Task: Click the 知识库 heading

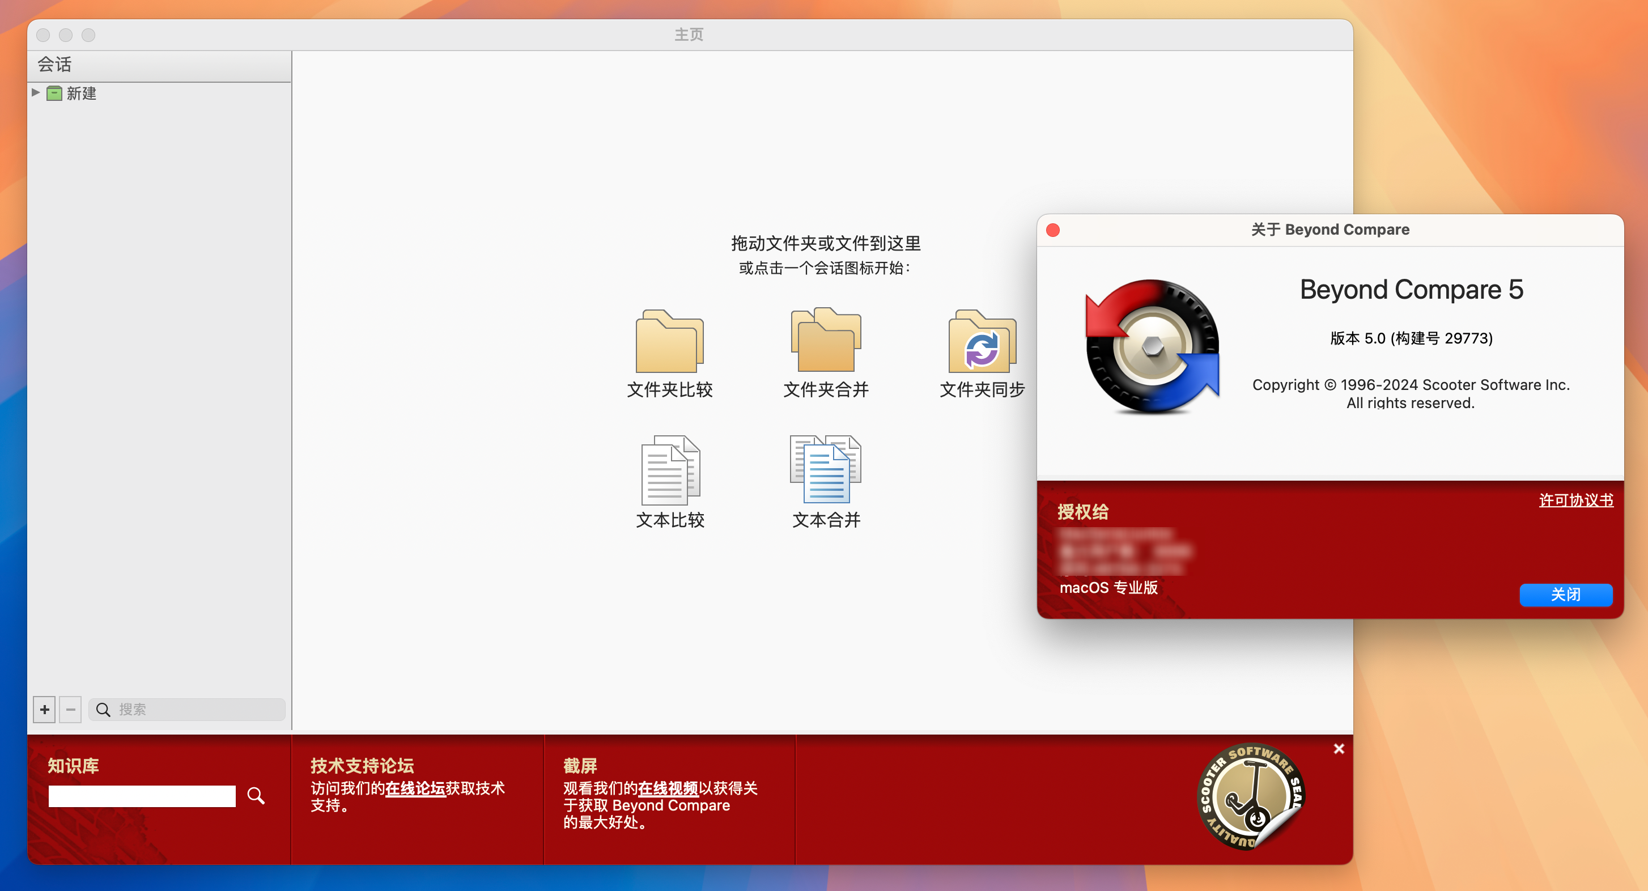Action: click(74, 766)
